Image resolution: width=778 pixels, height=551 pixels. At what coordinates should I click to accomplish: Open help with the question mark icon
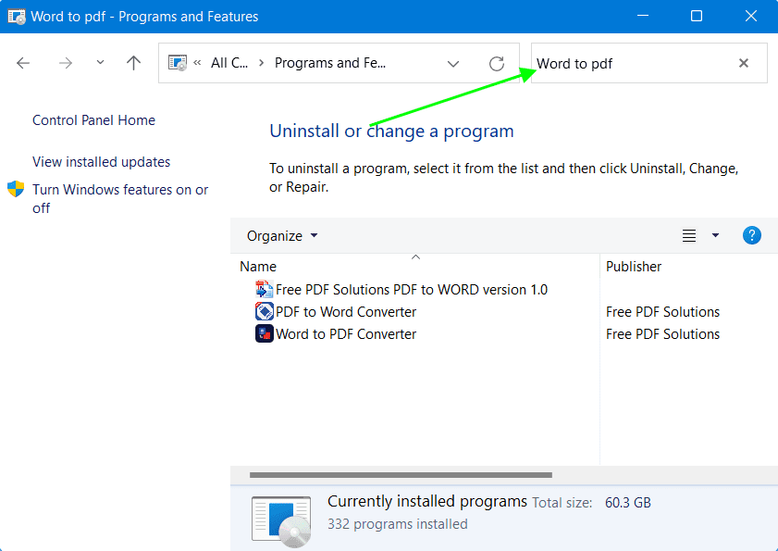(752, 235)
